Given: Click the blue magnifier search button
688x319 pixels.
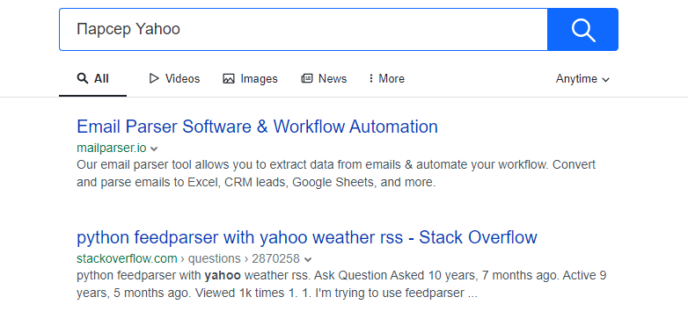Looking at the screenshot, I should [582, 29].
